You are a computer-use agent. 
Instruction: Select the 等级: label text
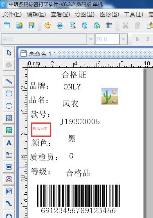tap(40, 171)
